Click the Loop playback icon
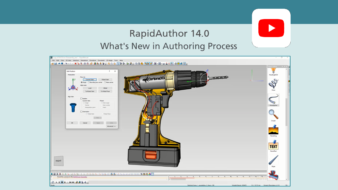The height and width of the screenshot is (190, 338). pyautogui.click(x=53, y=182)
